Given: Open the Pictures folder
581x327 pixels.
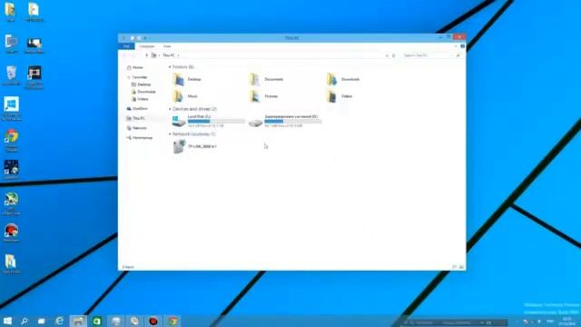Looking at the screenshot, I should click(264, 96).
